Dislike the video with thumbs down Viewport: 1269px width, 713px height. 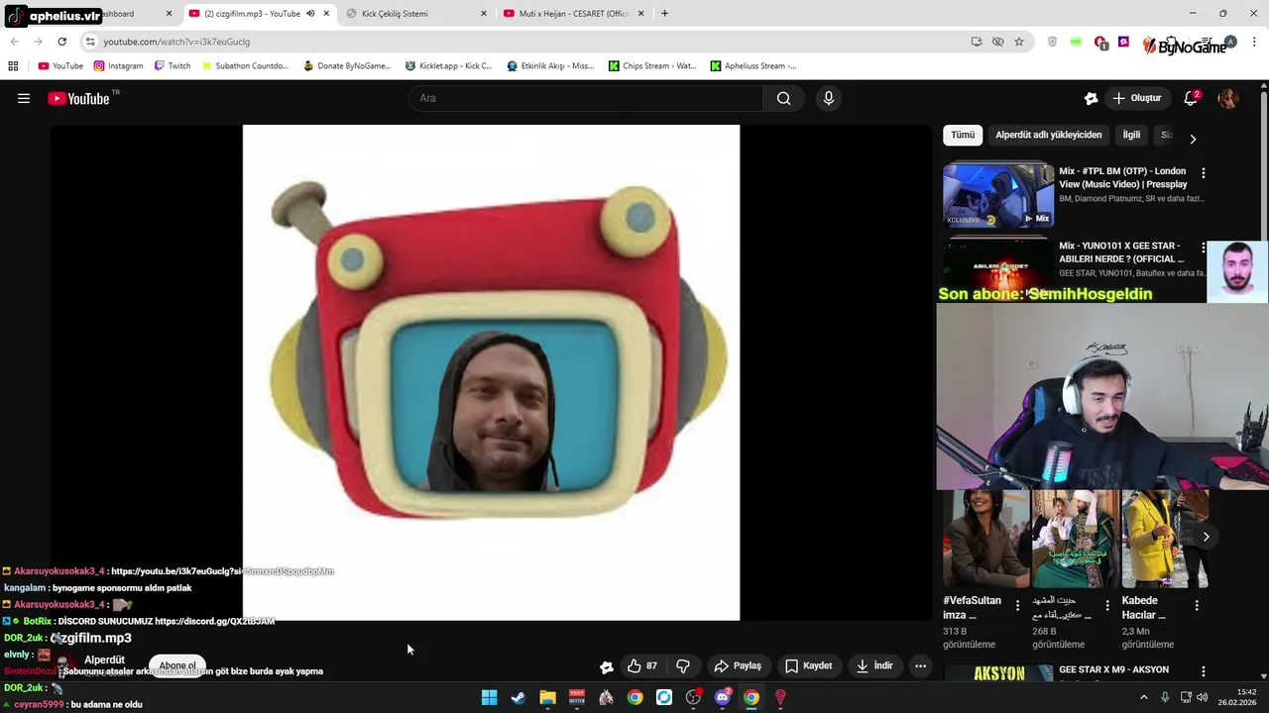pyautogui.click(x=683, y=665)
